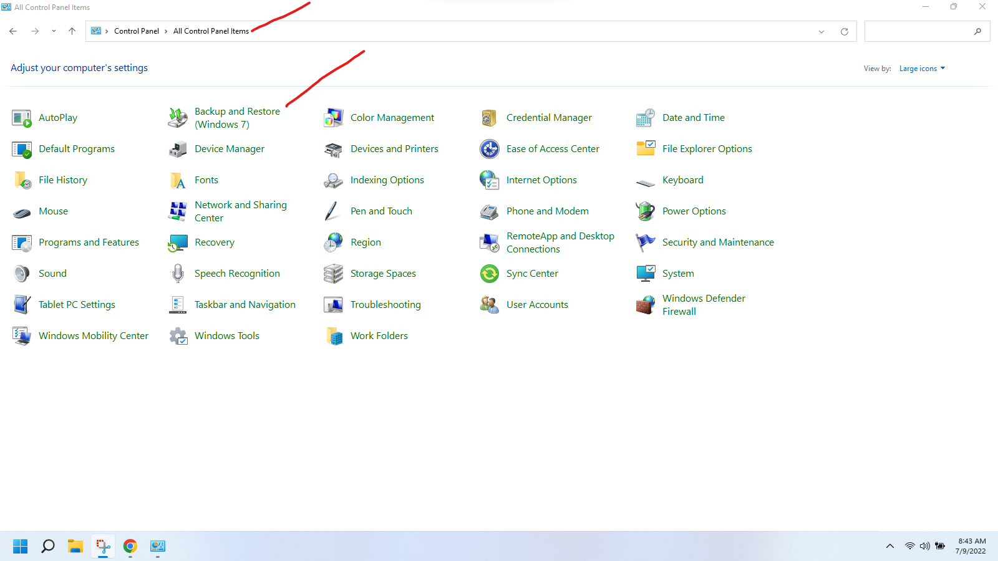Screen dimensions: 998x561
Task: Click the File History folder icon
Action: point(22,180)
